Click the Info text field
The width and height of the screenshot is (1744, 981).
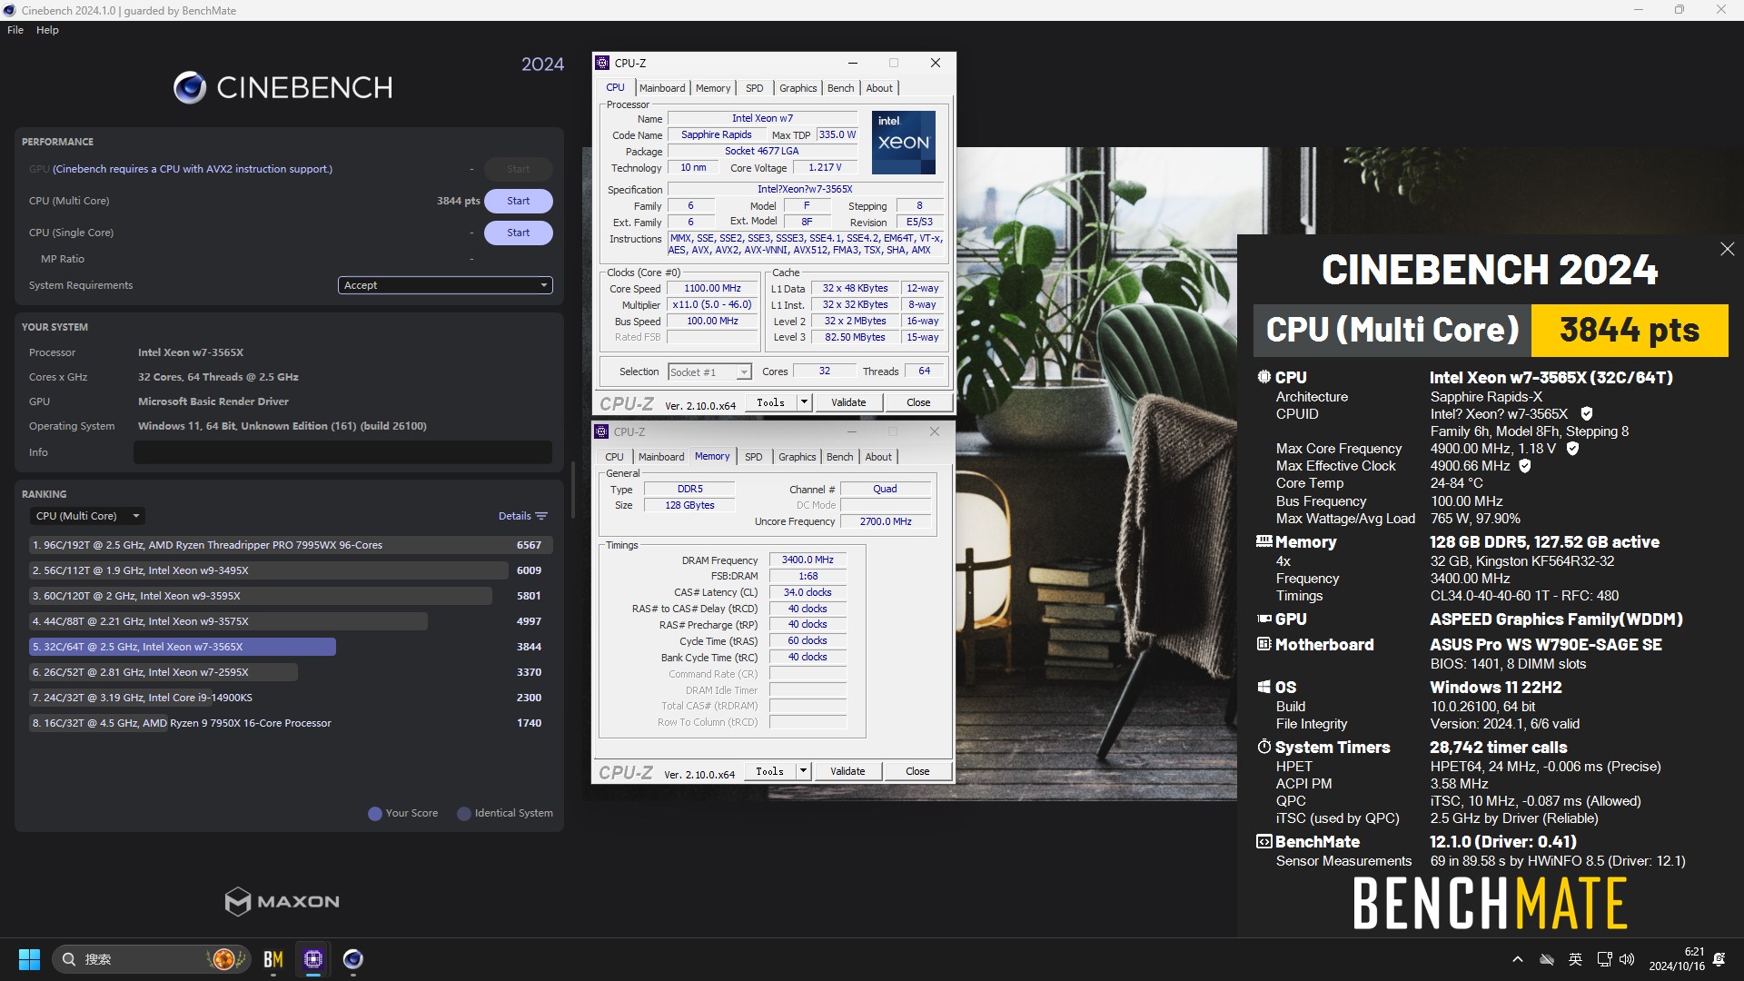[342, 452]
